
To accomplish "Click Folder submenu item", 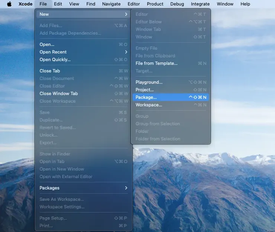I will point(171,131).
